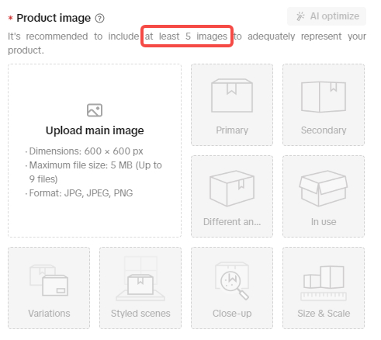Click the Primary label text

[x=232, y=130]
